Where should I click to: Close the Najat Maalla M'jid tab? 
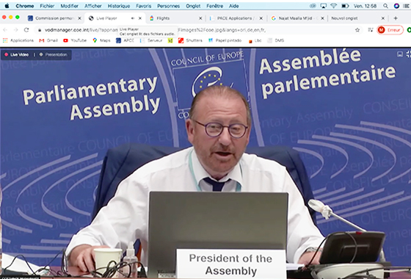coord(322,18)
